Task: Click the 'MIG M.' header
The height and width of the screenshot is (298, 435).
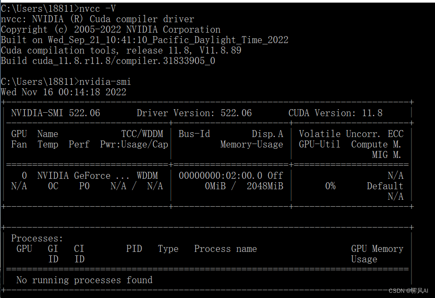Action: 387,155
